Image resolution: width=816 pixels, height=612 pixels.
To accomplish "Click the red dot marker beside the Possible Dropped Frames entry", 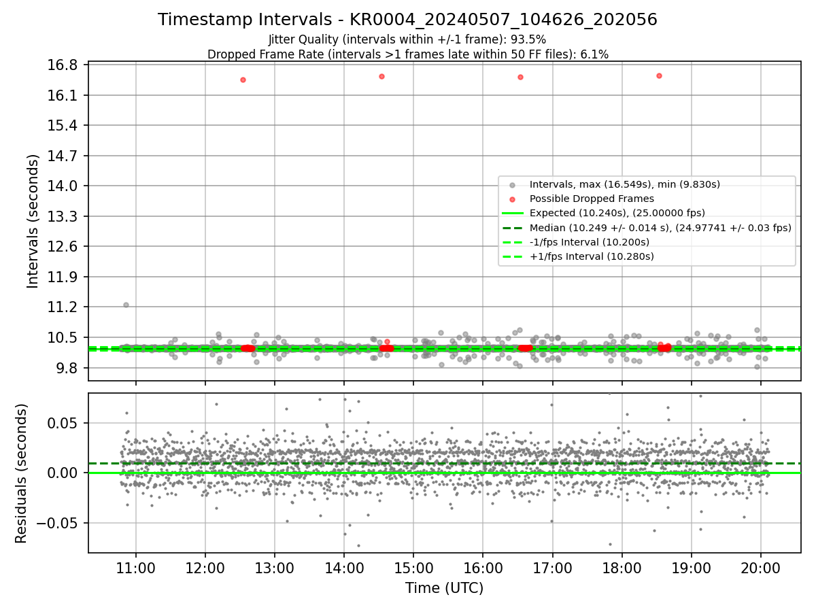I will pyautogui.click(x=512, y=199).
